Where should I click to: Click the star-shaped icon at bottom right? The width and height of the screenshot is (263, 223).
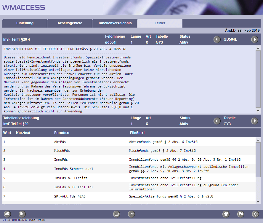(255, 214)
